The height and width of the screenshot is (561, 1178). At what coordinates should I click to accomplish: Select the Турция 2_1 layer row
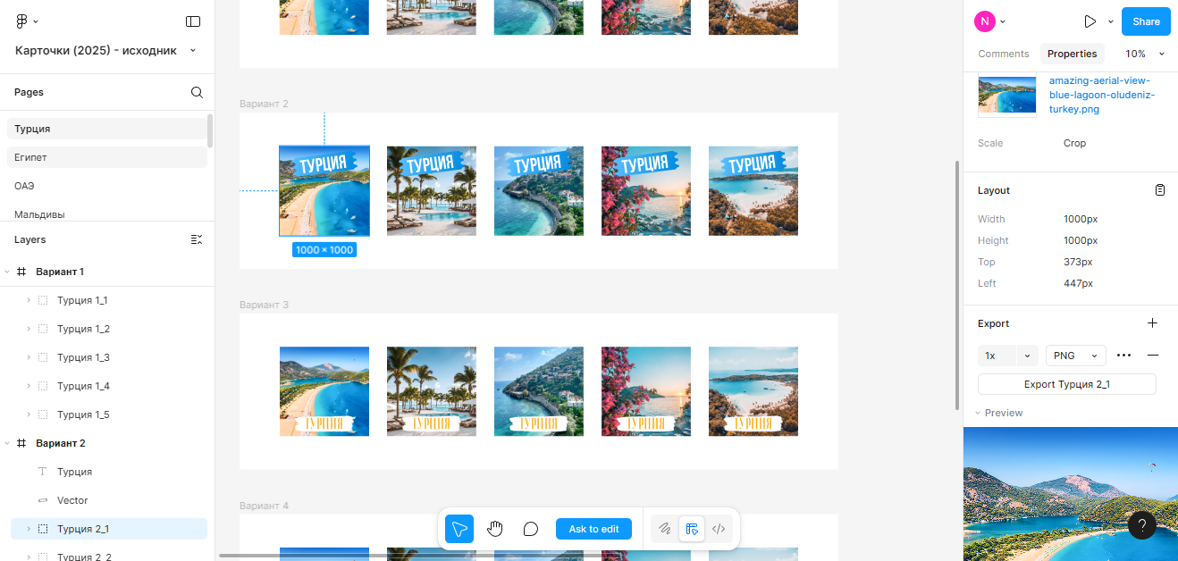pyautogui.click(x=109, y=529)
